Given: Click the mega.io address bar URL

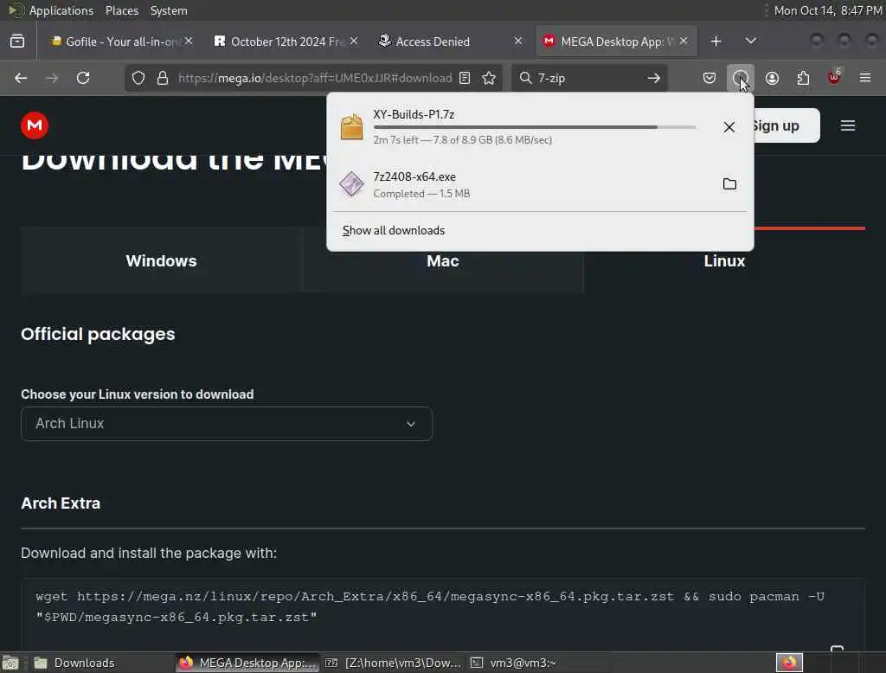Looking at the screenshot, I should point(315,78).
